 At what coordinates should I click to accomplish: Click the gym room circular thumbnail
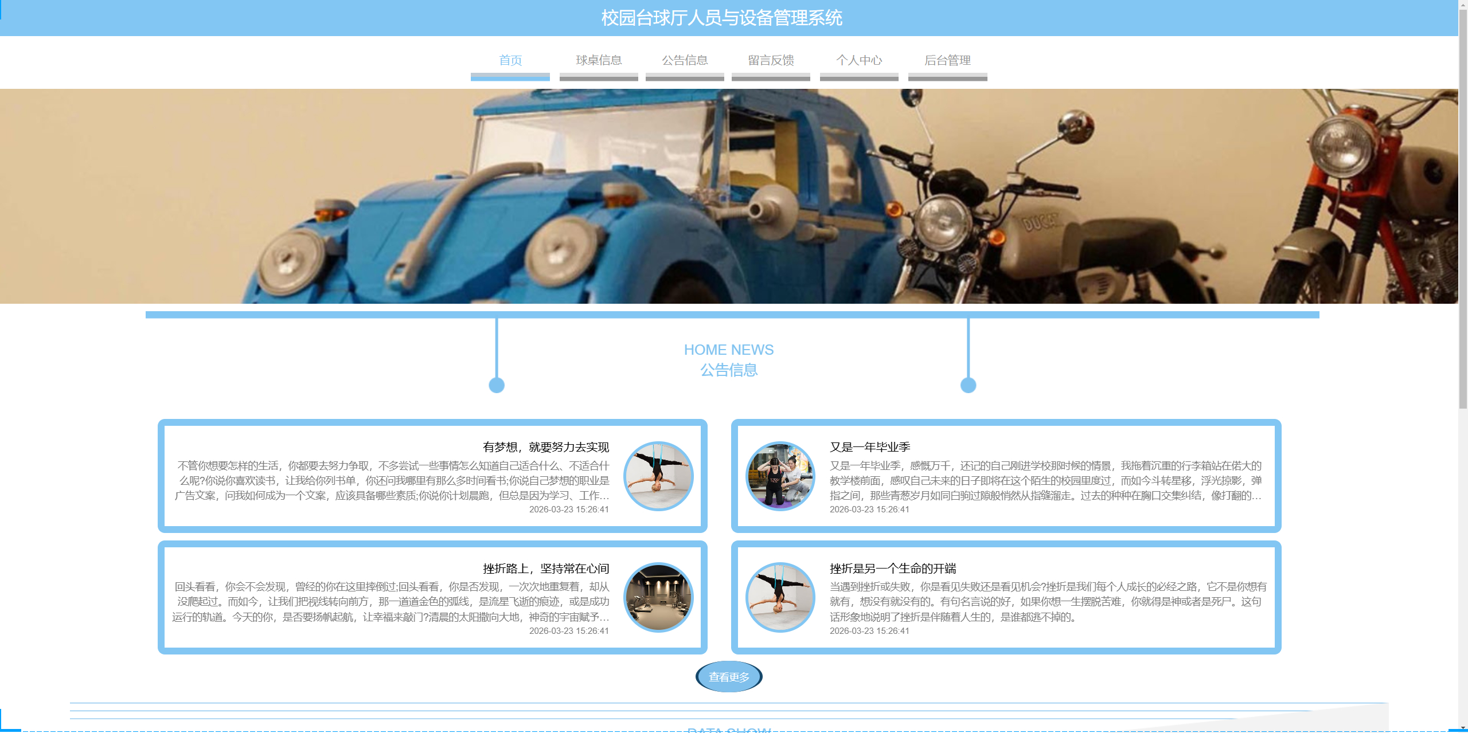[x=658, y=597]
